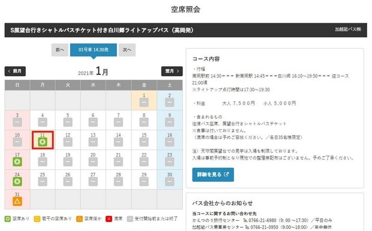Click the 2021年 1月 calendar month title
This screenshot has height=231, width=372.
[x=93, y=71]
